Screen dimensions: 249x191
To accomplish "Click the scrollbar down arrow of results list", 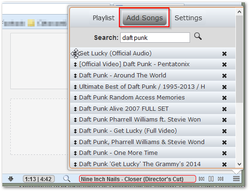I will point(239,164).
